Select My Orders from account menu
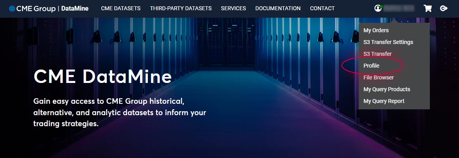 pyautogui.click(x=376, y=30)
